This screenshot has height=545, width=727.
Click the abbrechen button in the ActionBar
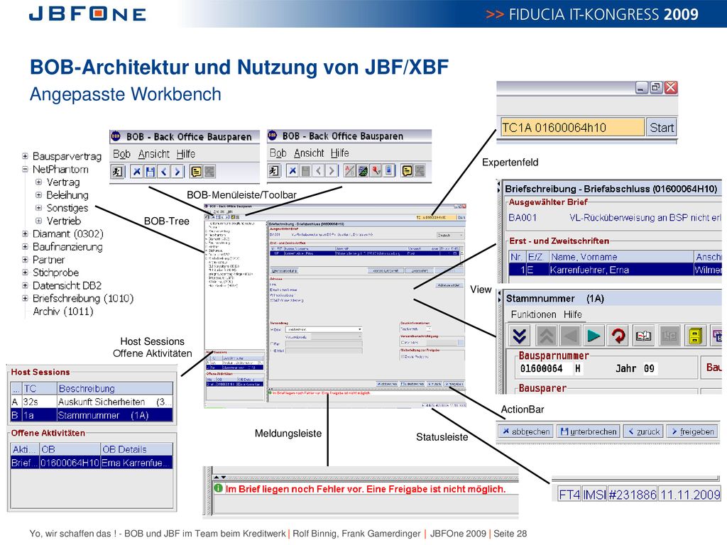pyautogui.click(x=526, y=431)
